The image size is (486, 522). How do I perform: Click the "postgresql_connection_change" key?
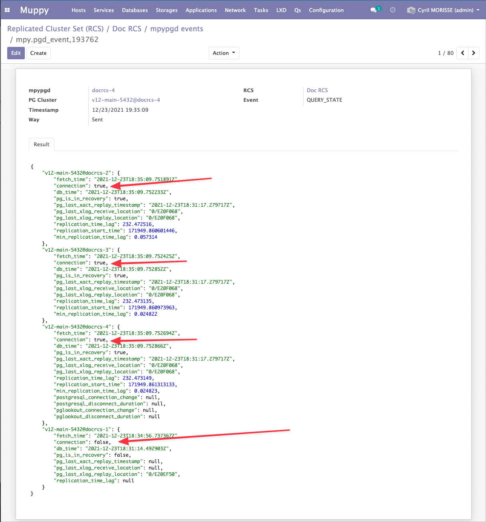coord(97,397)
